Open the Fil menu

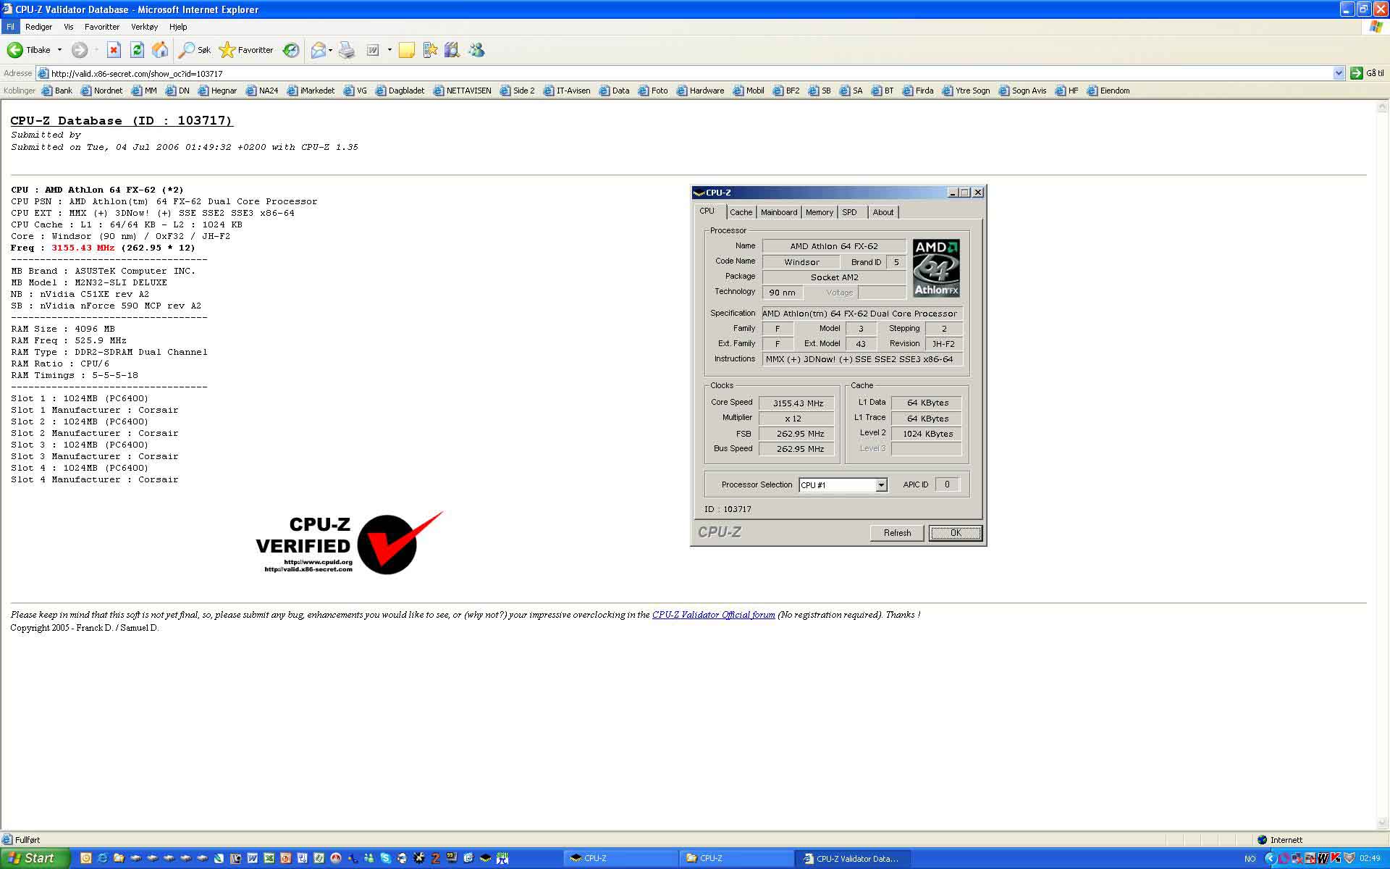pos(10,27)
